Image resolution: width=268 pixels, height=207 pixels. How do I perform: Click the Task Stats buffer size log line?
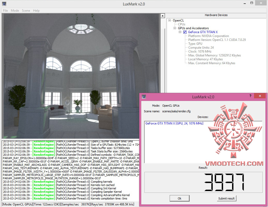coord(68,151)
